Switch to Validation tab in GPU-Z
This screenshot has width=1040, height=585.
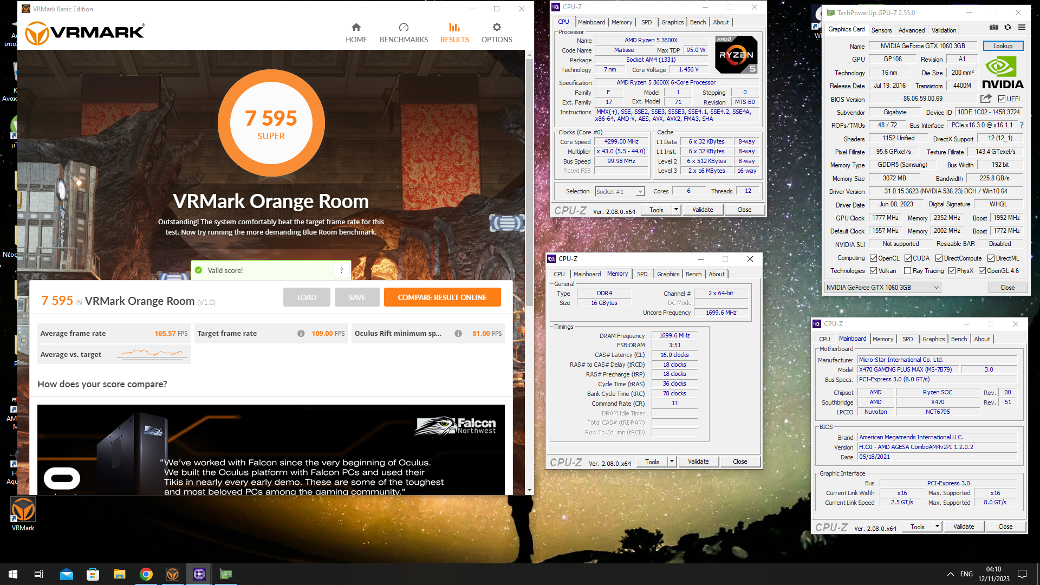944,30
